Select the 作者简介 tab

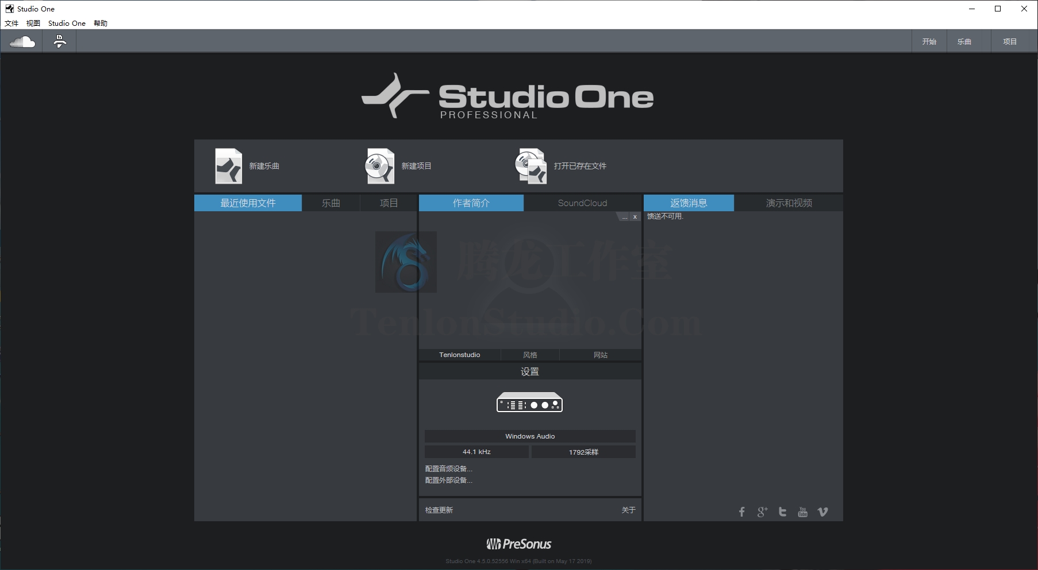[x=471, y=203]
